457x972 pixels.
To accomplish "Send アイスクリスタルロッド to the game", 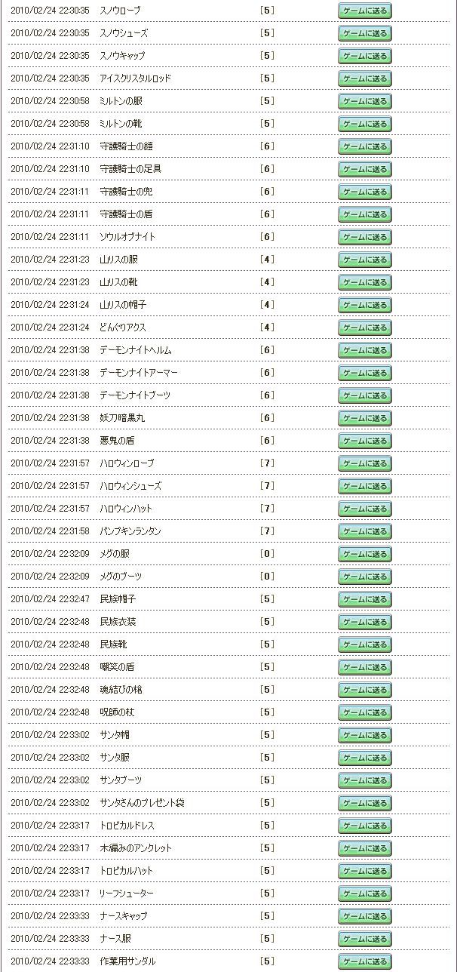I will pyautogui.click(x=365, y=78).
